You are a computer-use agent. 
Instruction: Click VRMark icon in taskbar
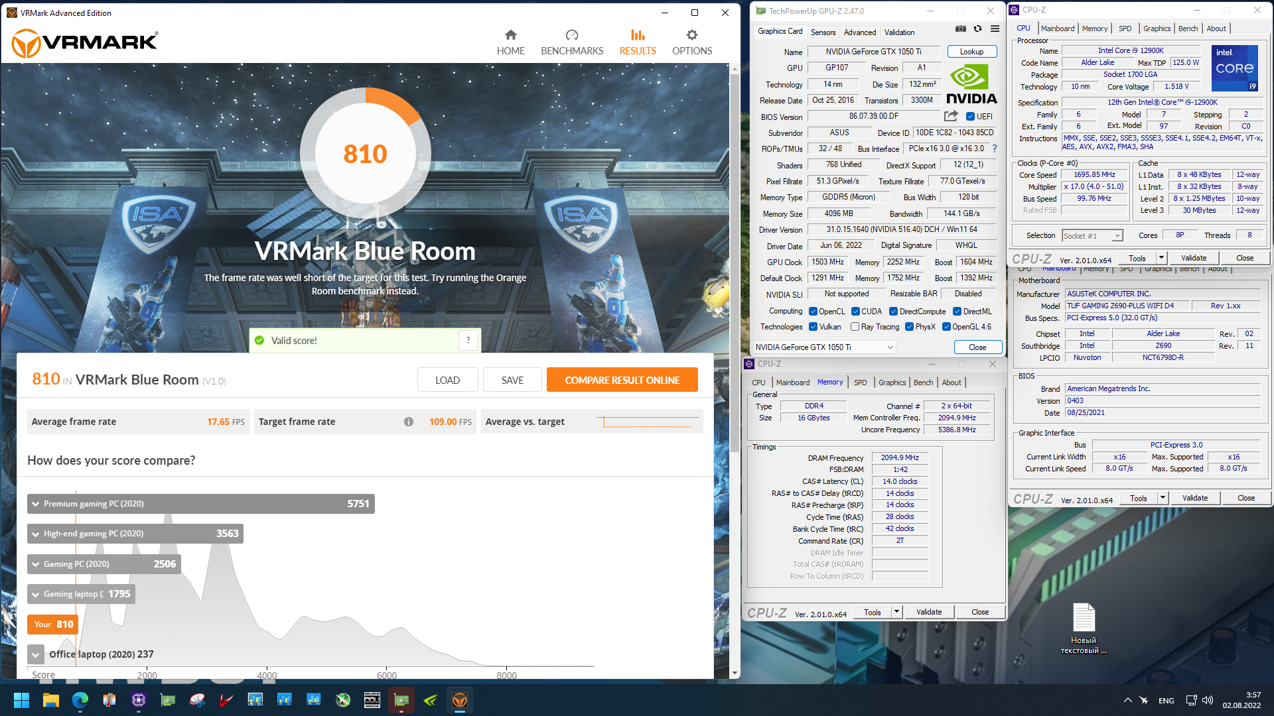point(460,700)
